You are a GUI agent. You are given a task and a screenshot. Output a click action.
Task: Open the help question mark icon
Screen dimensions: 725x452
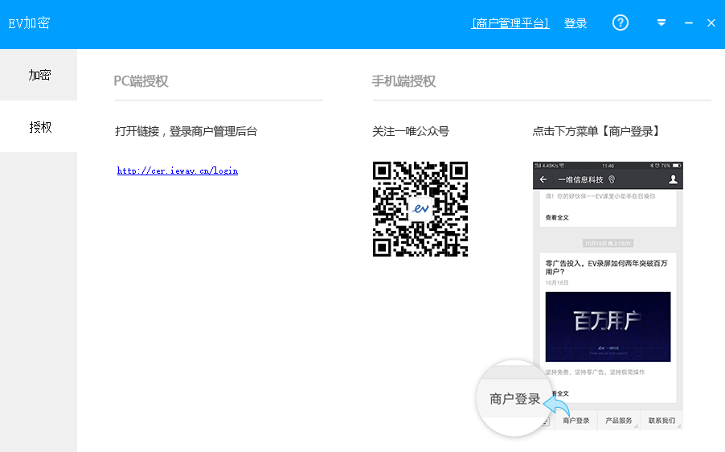620,23
